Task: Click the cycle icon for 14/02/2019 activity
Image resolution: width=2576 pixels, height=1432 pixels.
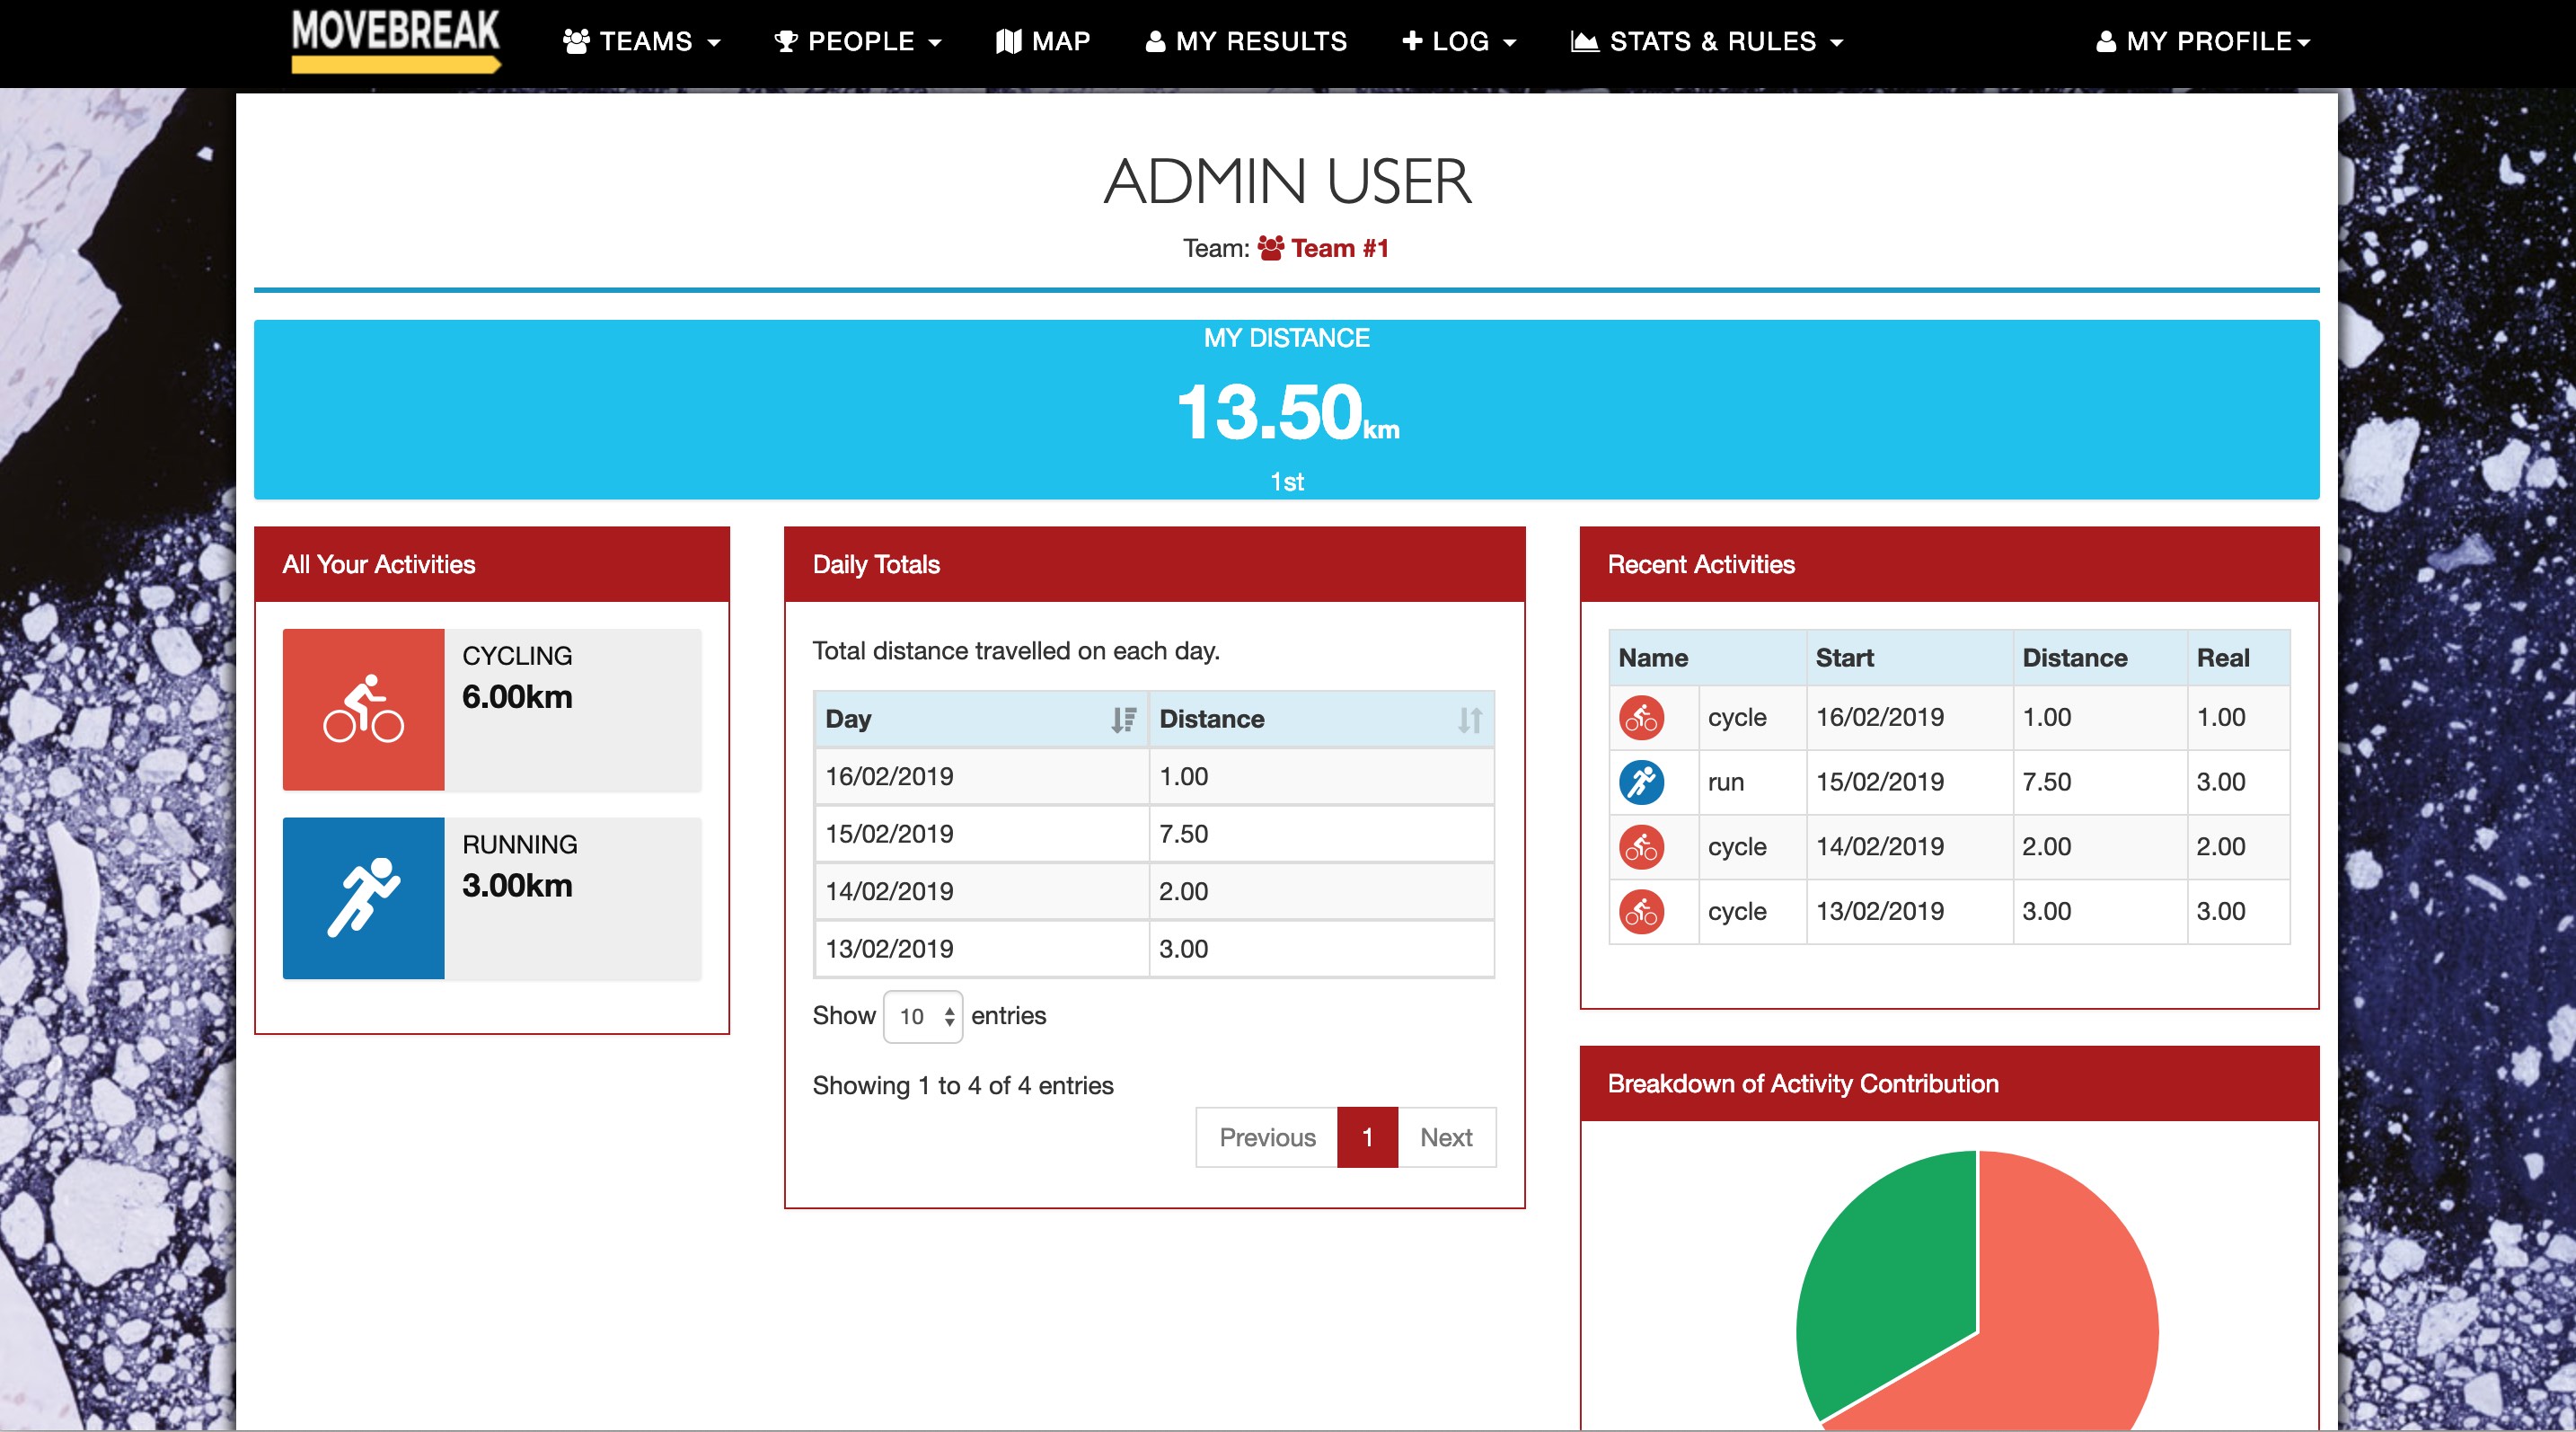Action: (x=1641, y=847)
